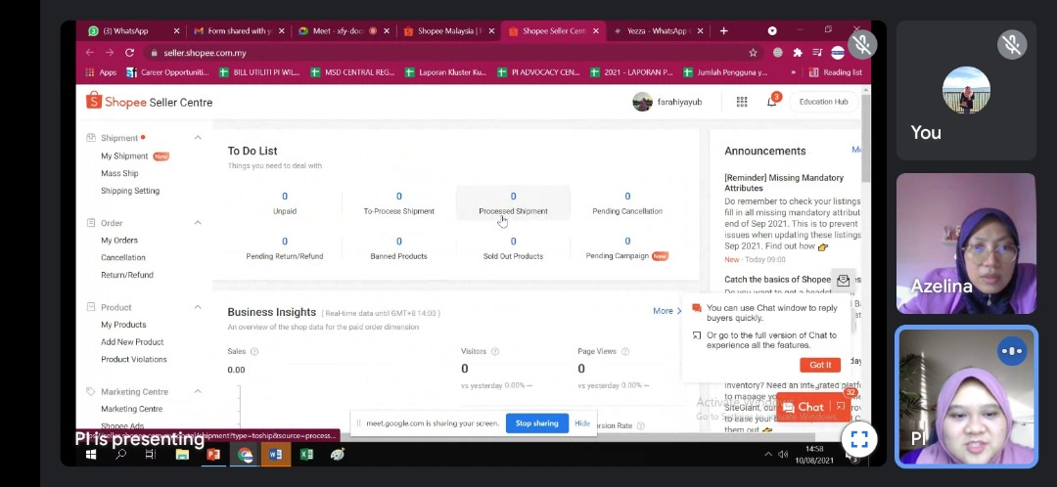
Task: Bookmark page with the star icon
Action: [x=753, y=53]
